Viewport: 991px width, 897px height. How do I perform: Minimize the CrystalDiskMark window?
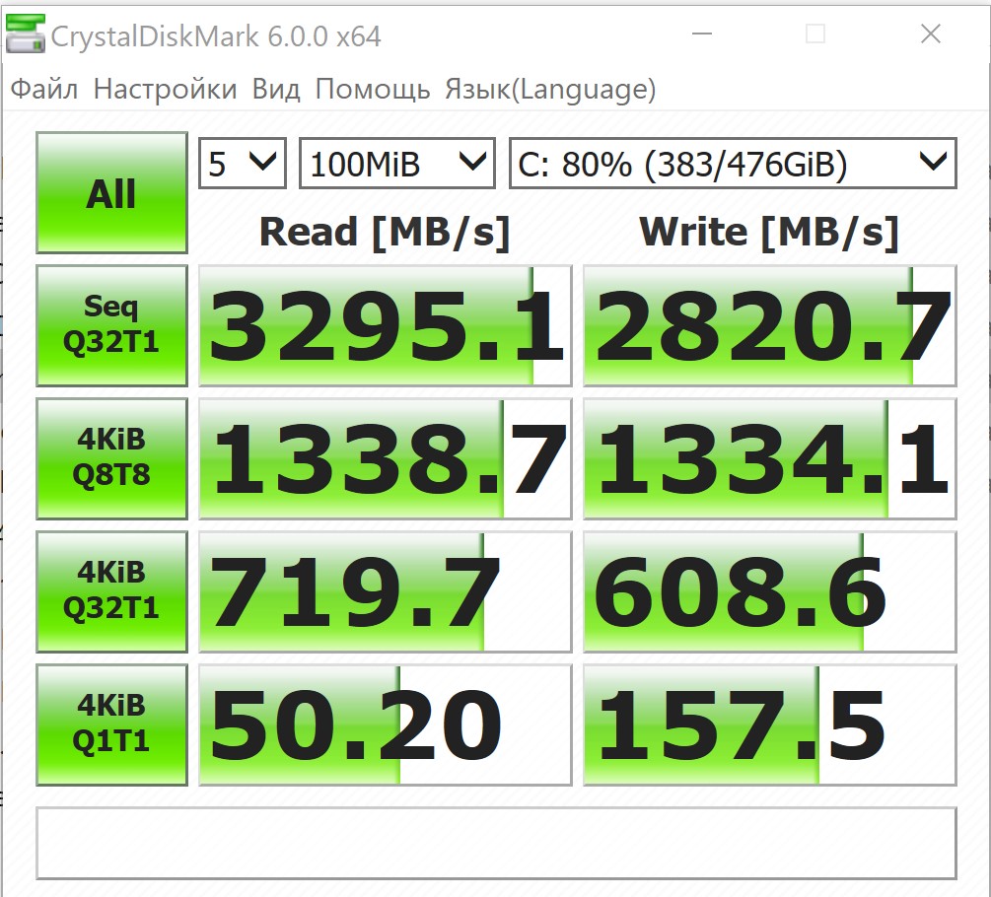coord(702,34)
